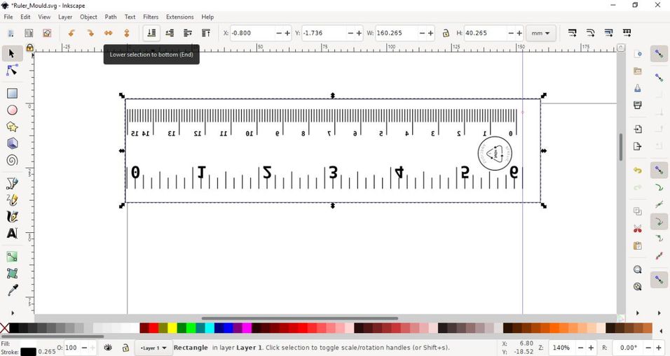670x356 pixels.
Task: Select the Node editing tool
Action: (12, 71)
